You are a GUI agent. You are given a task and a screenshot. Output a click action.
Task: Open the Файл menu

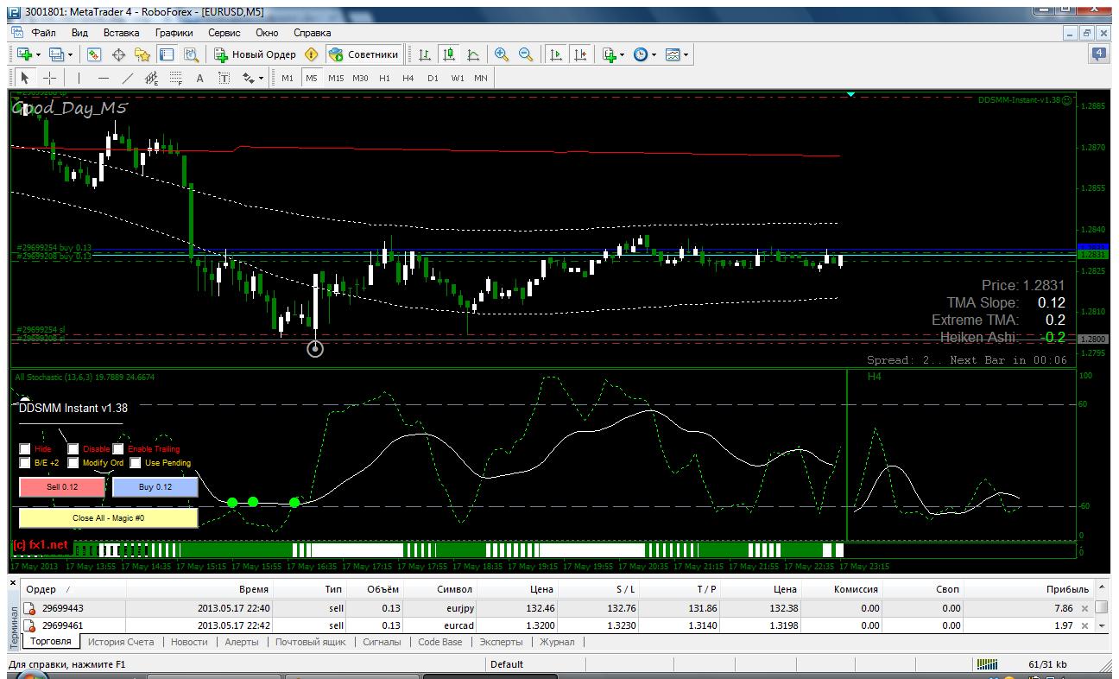click(43, 32)
